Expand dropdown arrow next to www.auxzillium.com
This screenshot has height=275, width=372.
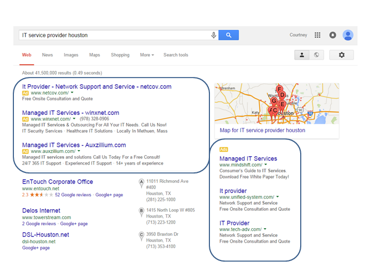79,151
